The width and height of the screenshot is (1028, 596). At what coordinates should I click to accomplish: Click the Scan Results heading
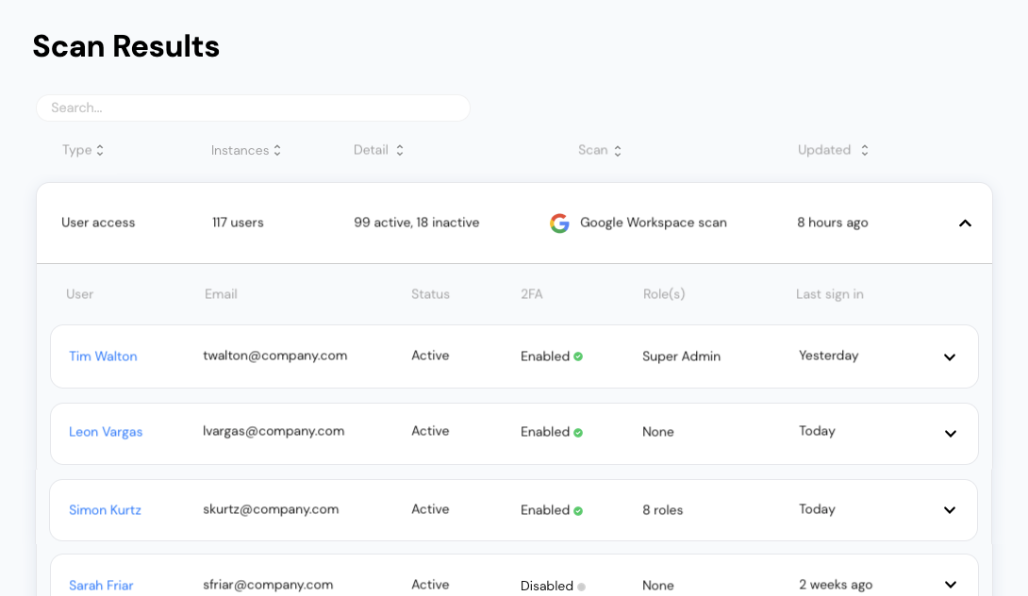(125, 46)
